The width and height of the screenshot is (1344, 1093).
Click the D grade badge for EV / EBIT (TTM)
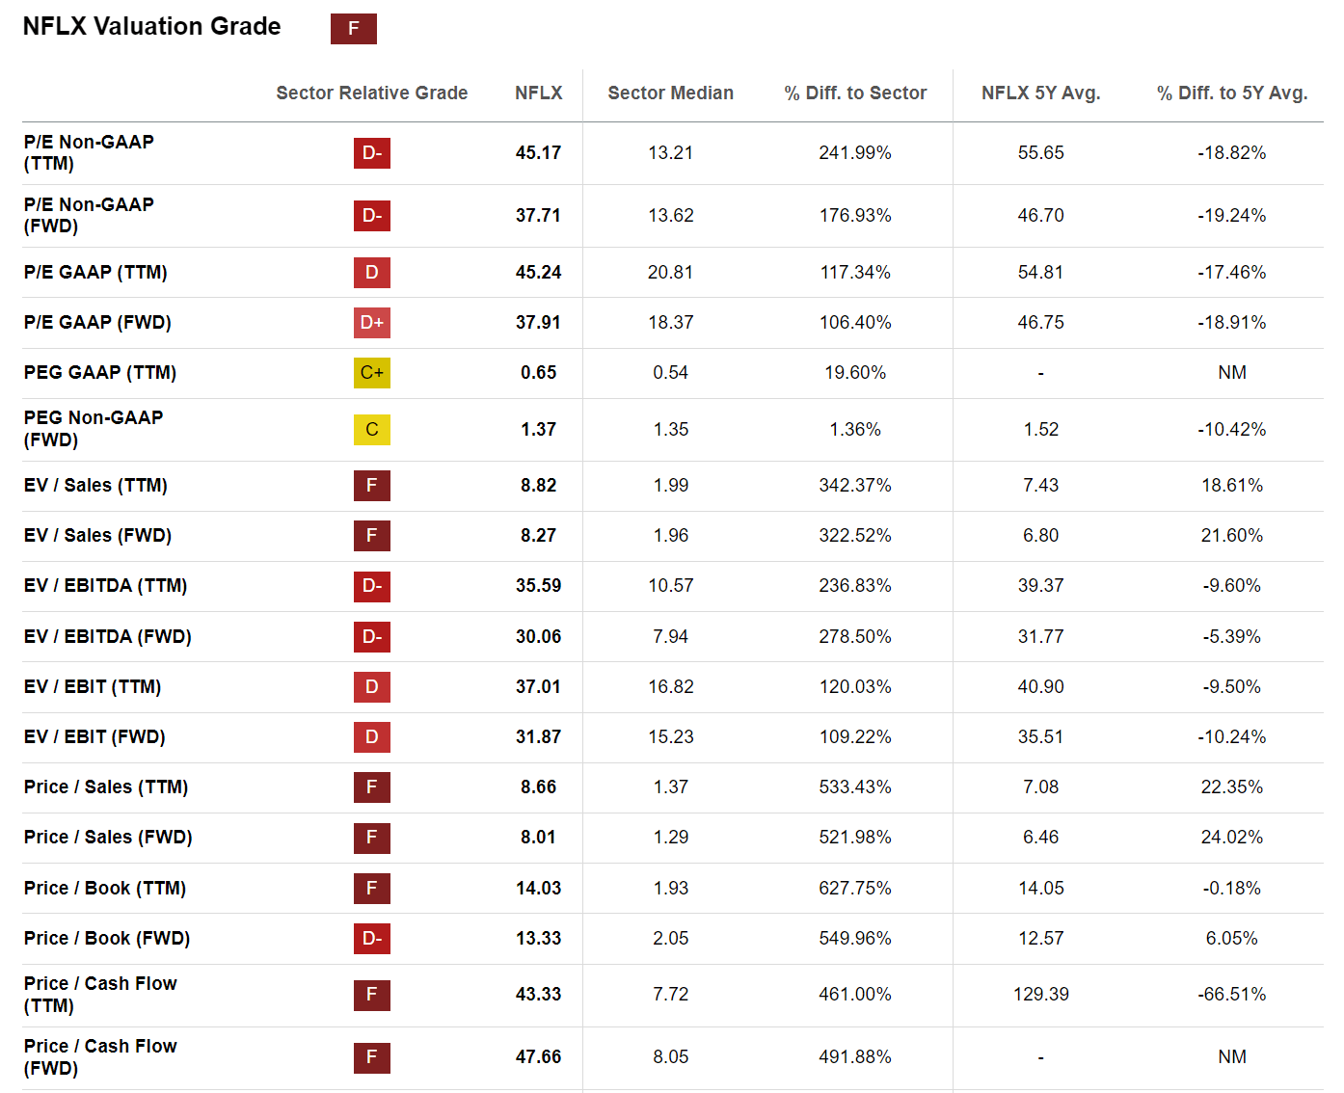[371, 687]
